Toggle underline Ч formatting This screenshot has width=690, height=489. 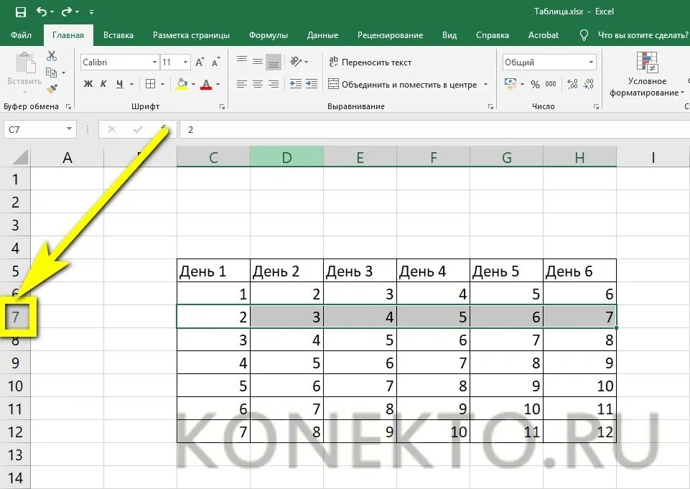point(120,84)
